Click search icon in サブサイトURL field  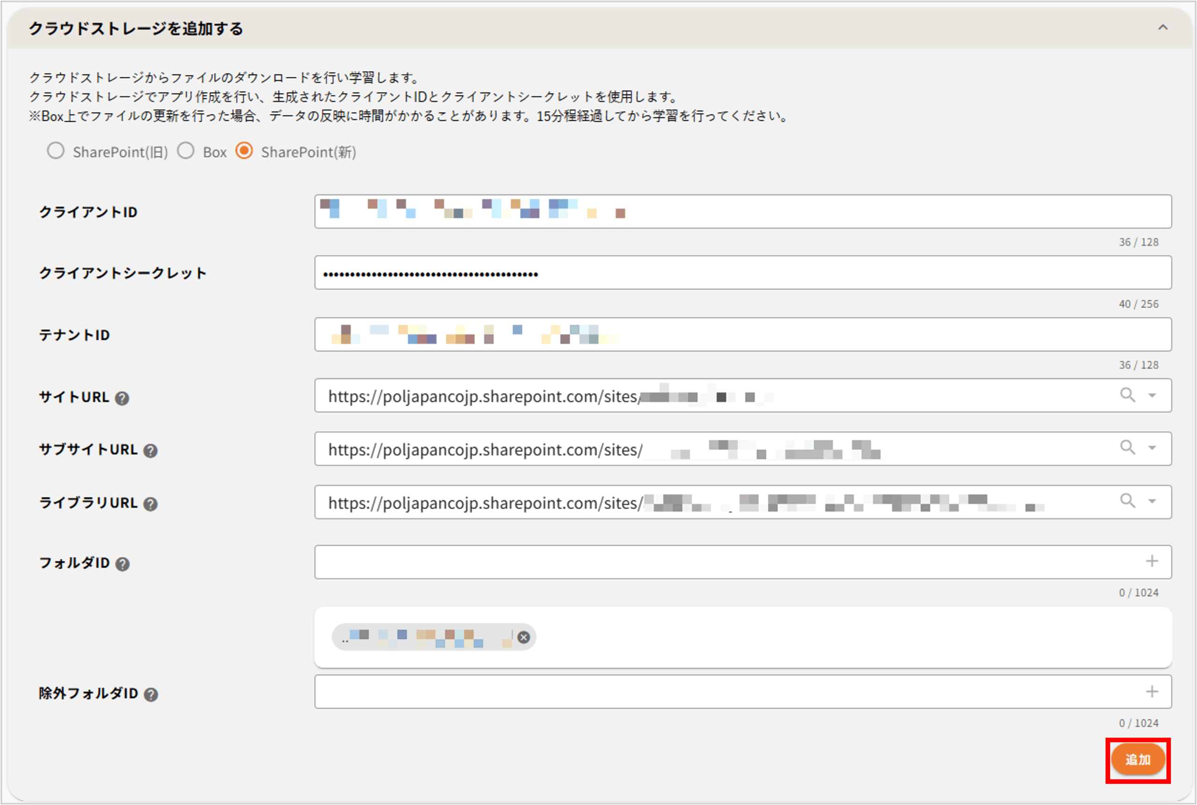point(1127,448)
